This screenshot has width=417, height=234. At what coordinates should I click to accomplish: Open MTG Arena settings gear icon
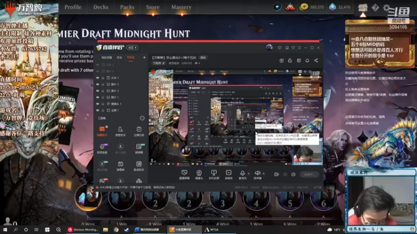(386, 8)
